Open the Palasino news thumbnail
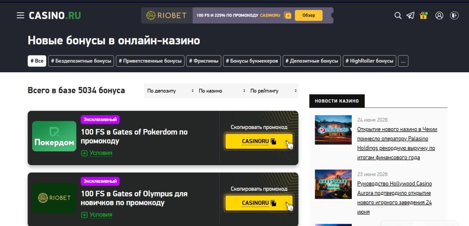This screenshot has width=469, height=226. (333, 130)
